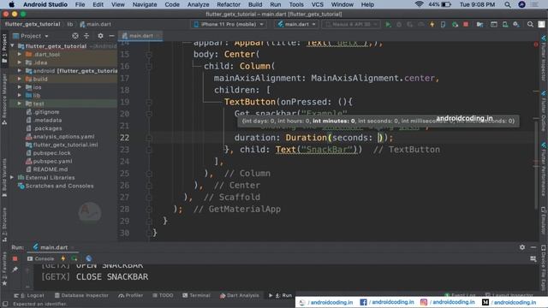Toggle Flutter Outline right side panel
The image size is (548, 308).
(544, 112)
